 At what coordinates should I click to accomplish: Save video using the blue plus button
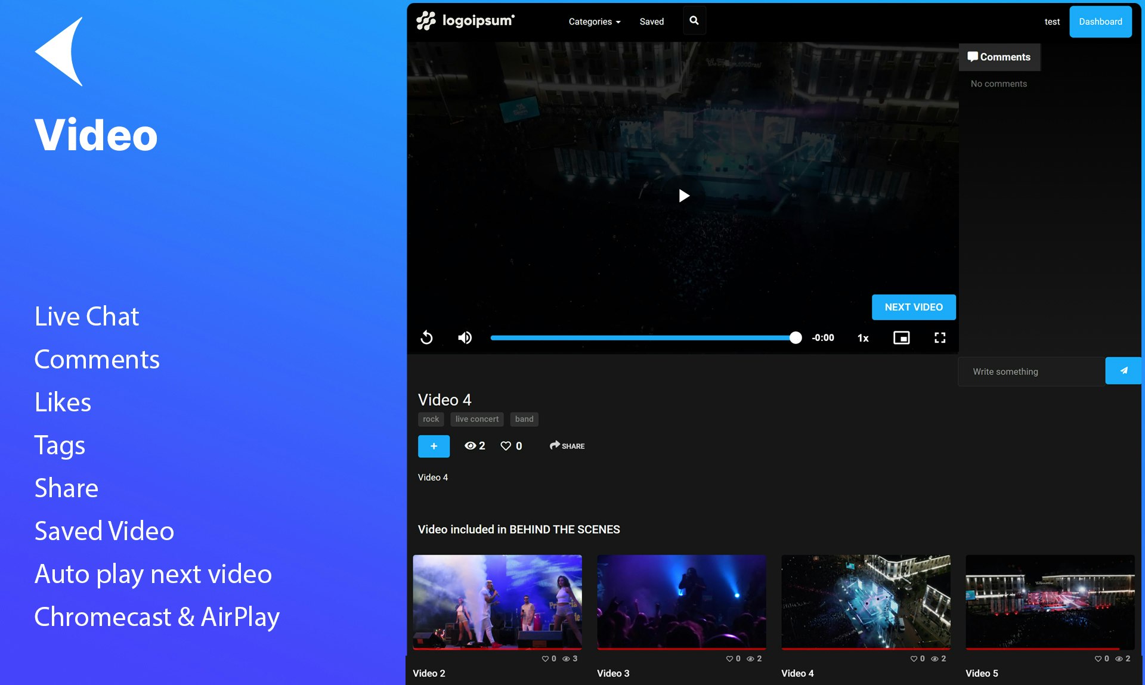434,446
